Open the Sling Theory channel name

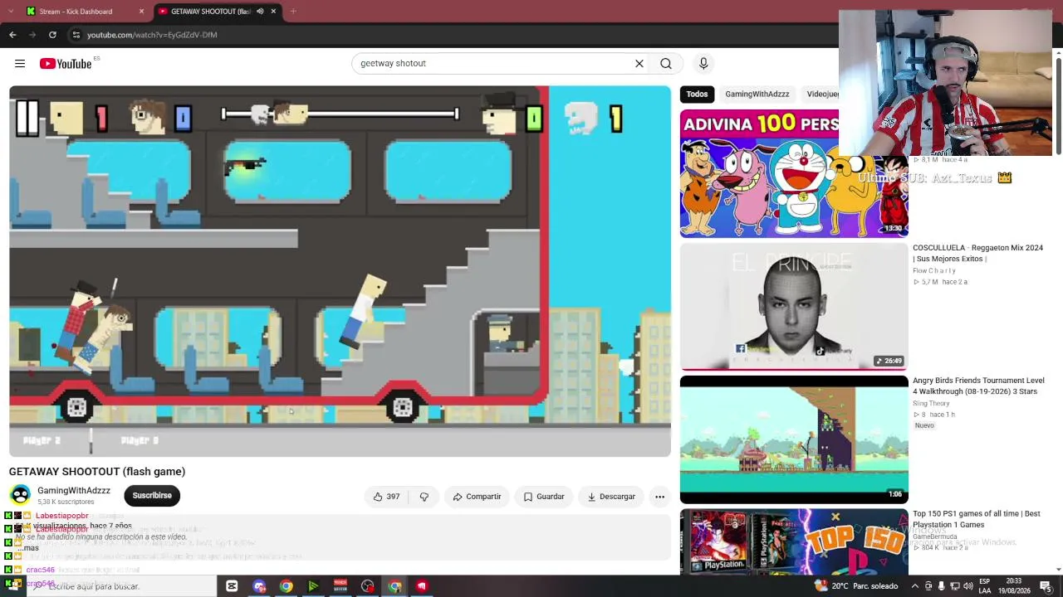[x=931, y=404]
